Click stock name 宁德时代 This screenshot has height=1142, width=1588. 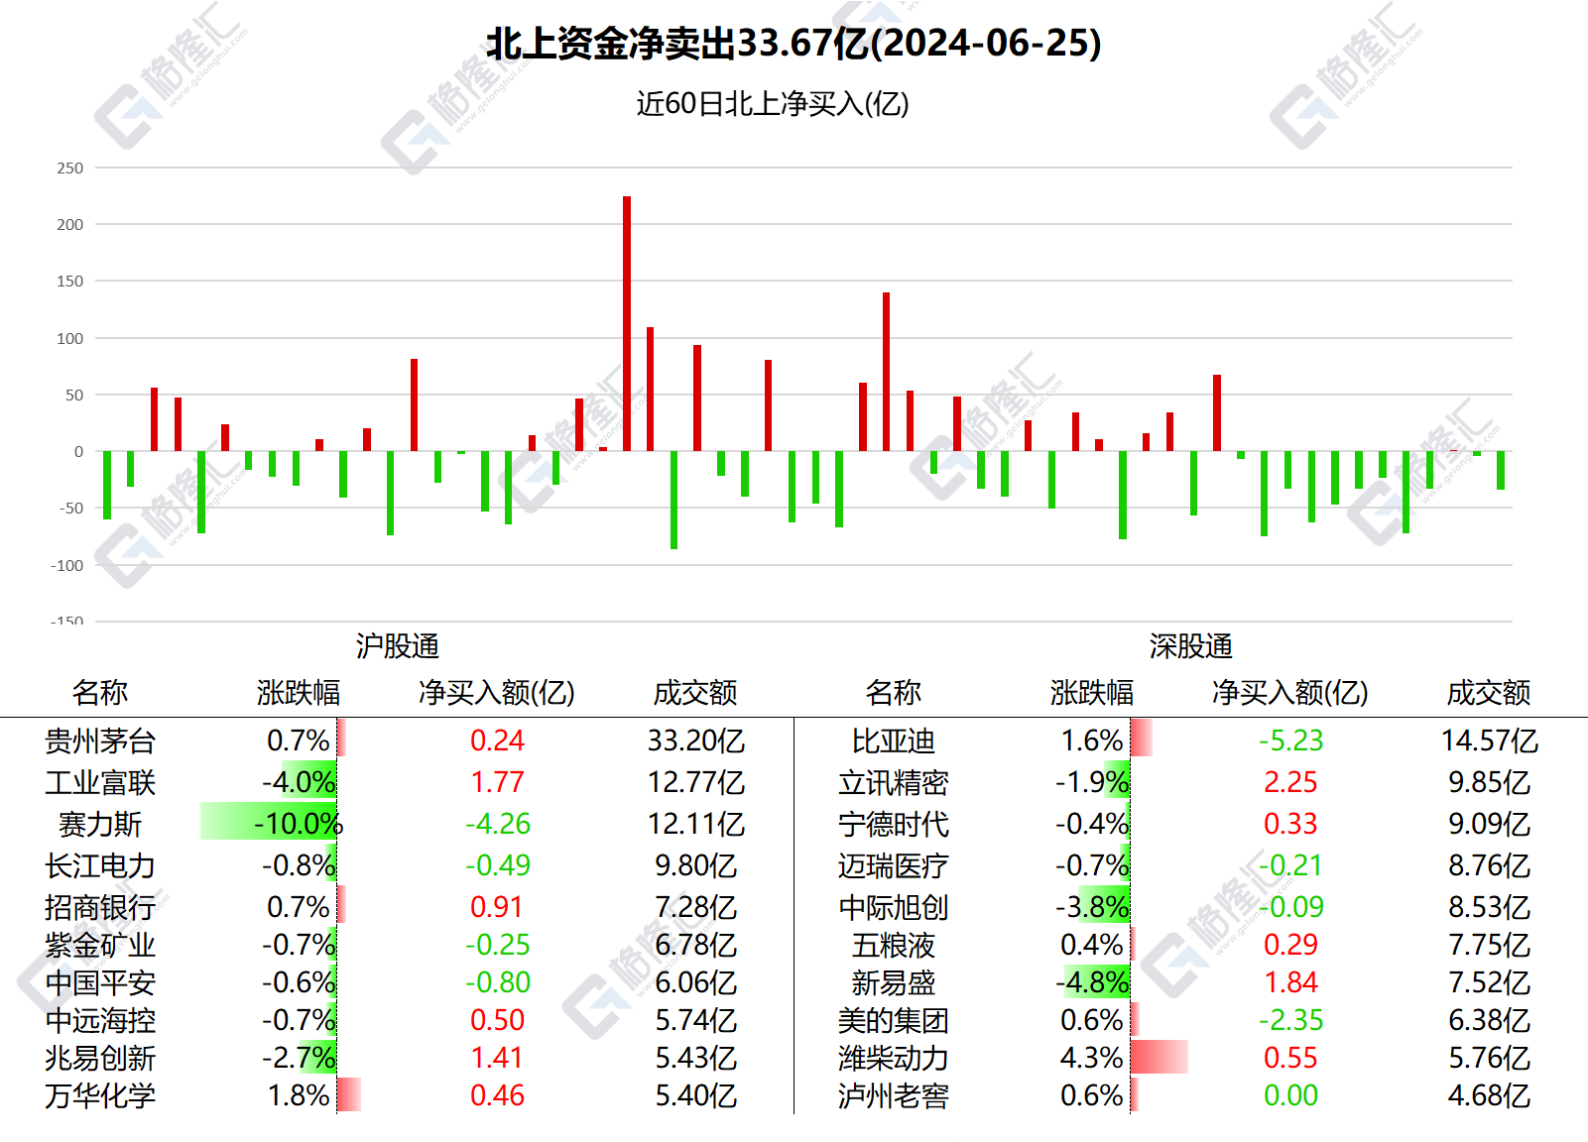(x=894, y=824)
